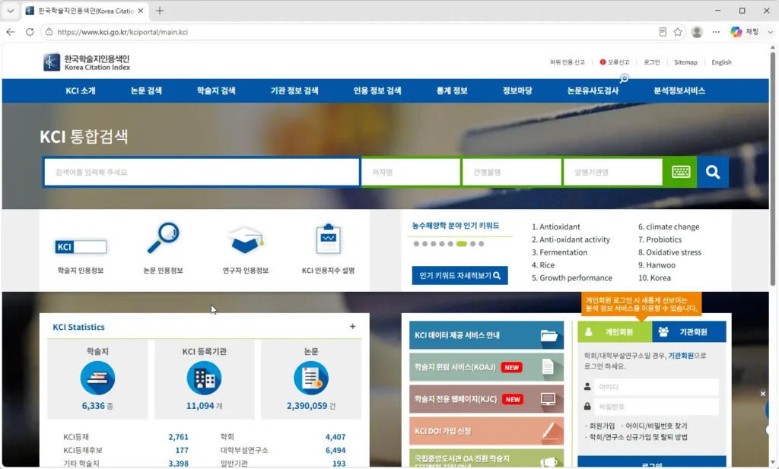Open the tab list dropdown chevron
The width and height of the screenshot is (779, 469).
(x=11, y=11)
